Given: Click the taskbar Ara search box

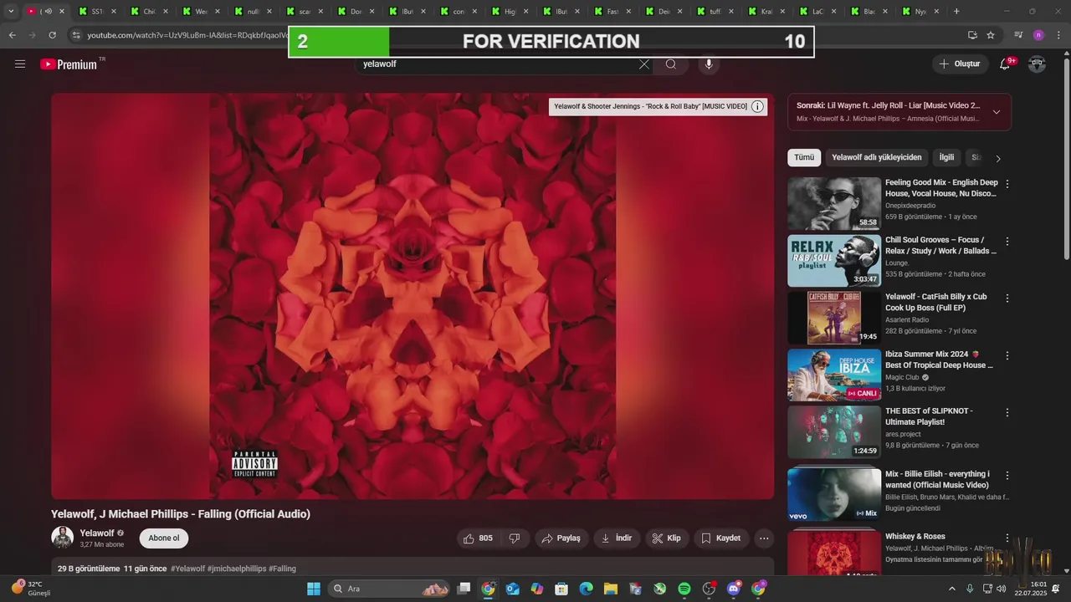Looking at the screenshot, I should (x=388, y=589).
